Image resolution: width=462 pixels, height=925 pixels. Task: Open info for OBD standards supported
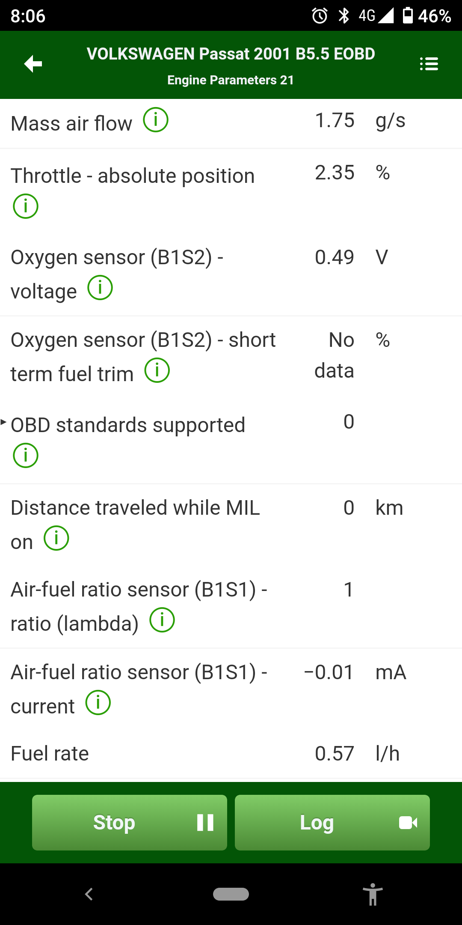[26, 455]
